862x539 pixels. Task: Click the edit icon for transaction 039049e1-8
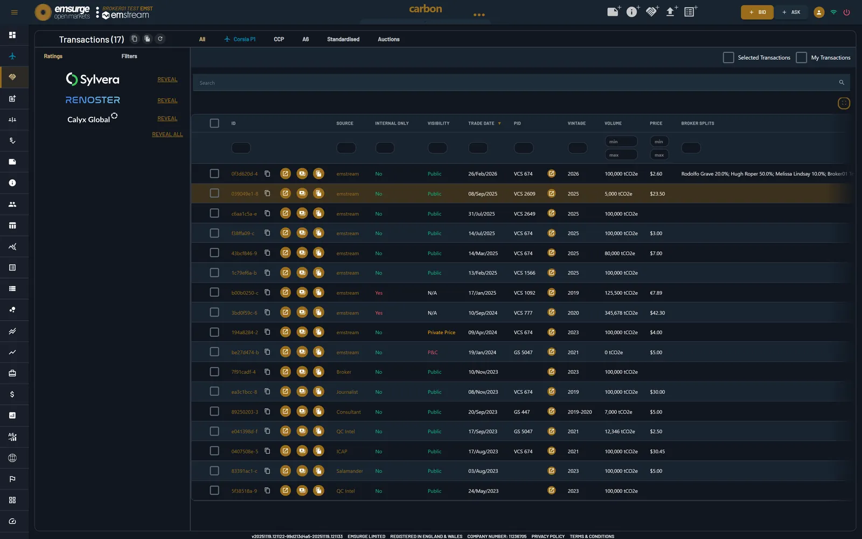286,194
